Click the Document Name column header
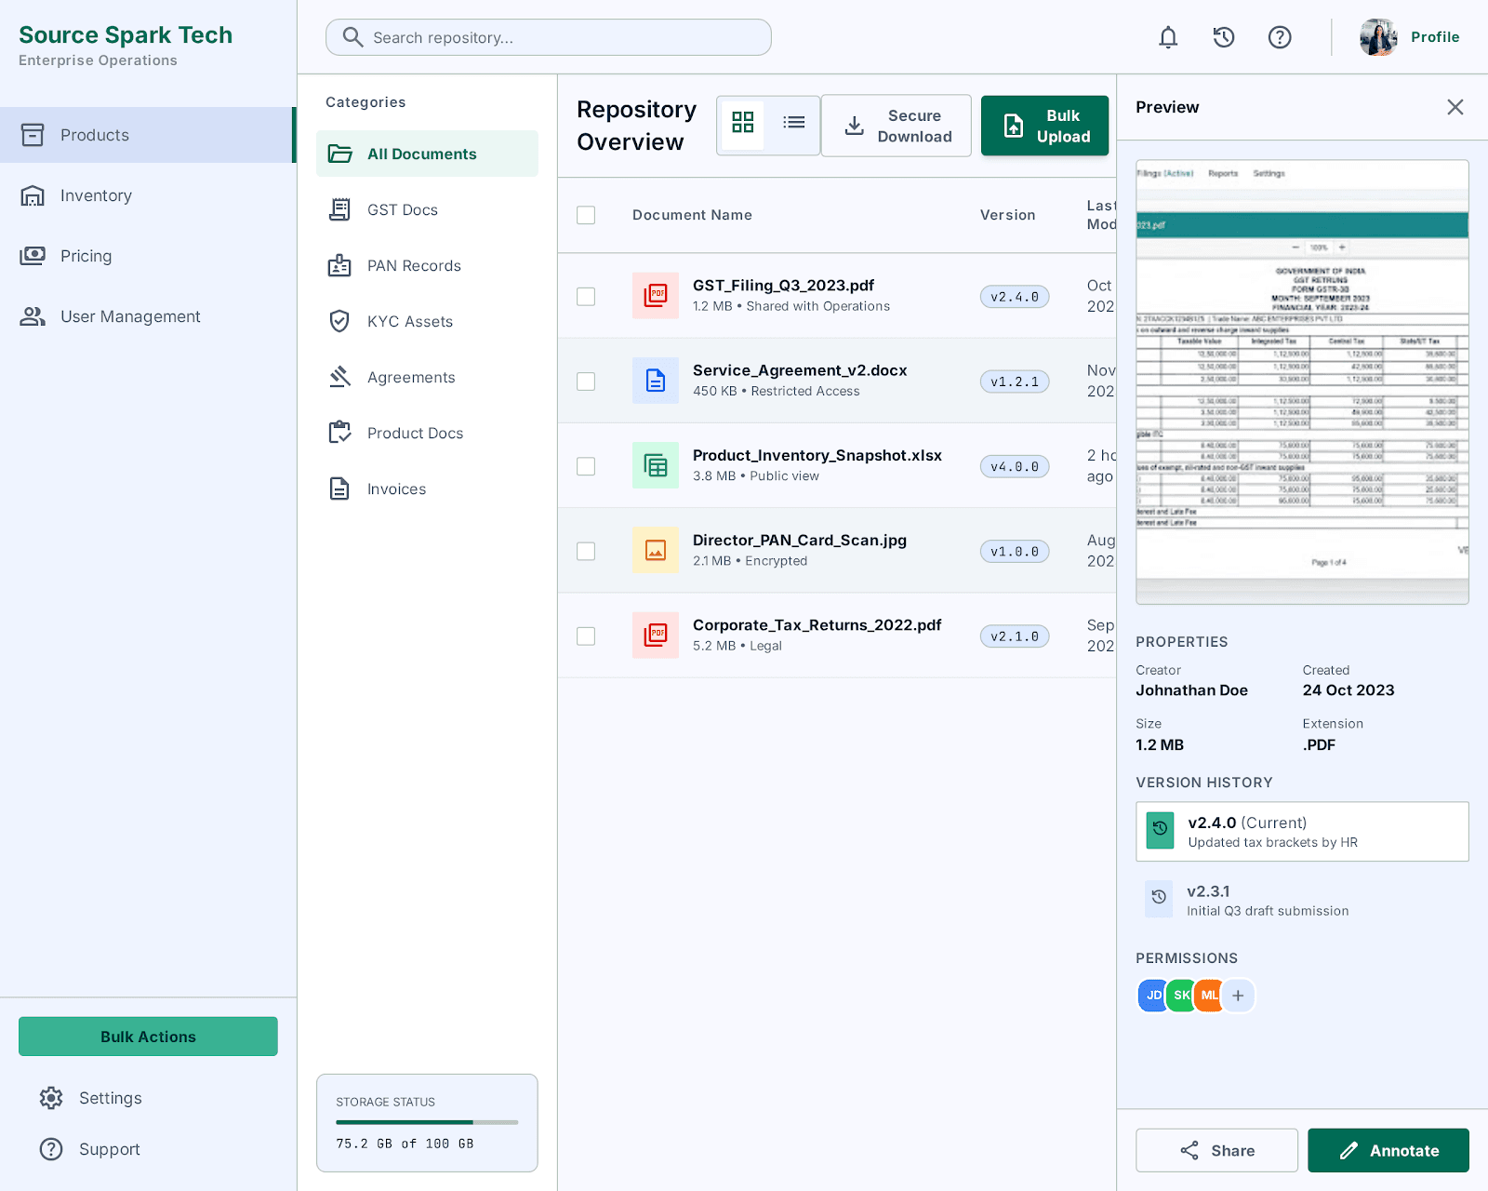This screenshot has height=1191, width=1488. click(692, 215)
